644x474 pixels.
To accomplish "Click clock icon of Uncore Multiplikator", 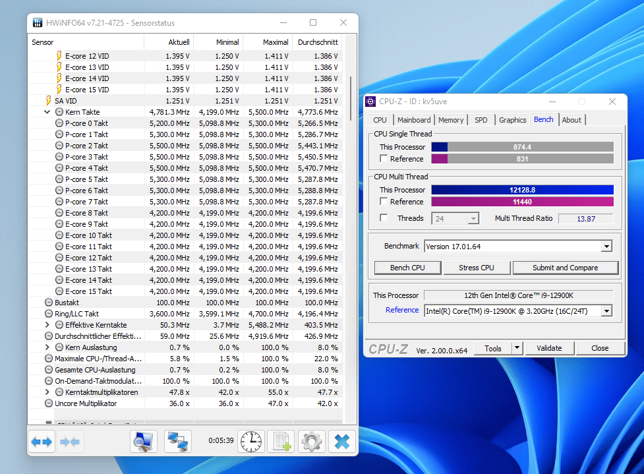I will [x=49, y=403].
